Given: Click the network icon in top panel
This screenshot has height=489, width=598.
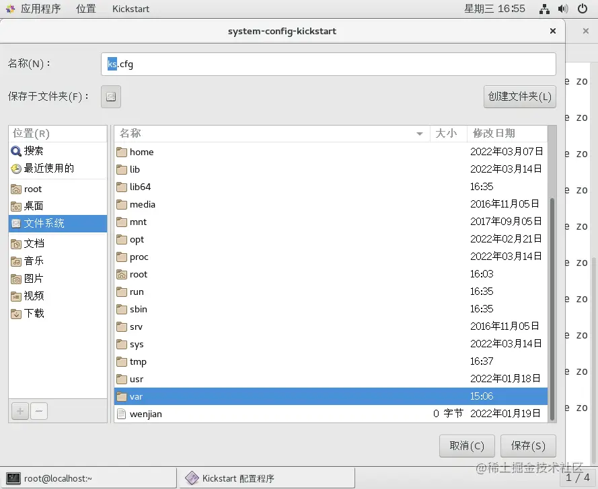Looking at the screenshot, I should tap(544, 9).
